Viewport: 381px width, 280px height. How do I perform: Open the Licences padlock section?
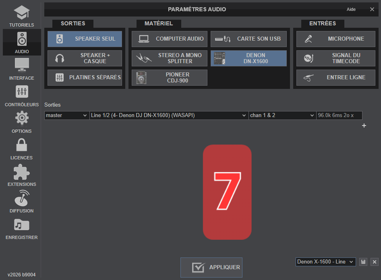pyautogui.click(x=21, y=148)
